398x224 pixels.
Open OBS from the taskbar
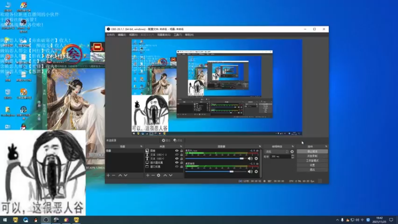click(46, 220)
